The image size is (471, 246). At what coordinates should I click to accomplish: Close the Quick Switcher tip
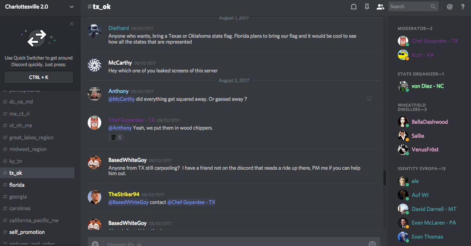(x=72, y=24)
